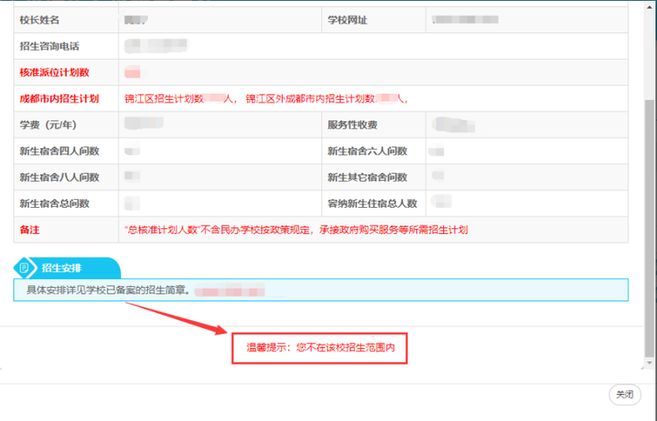Select the 核准派位计划数 label
657x421 pixels.
[x=54, y=73]
